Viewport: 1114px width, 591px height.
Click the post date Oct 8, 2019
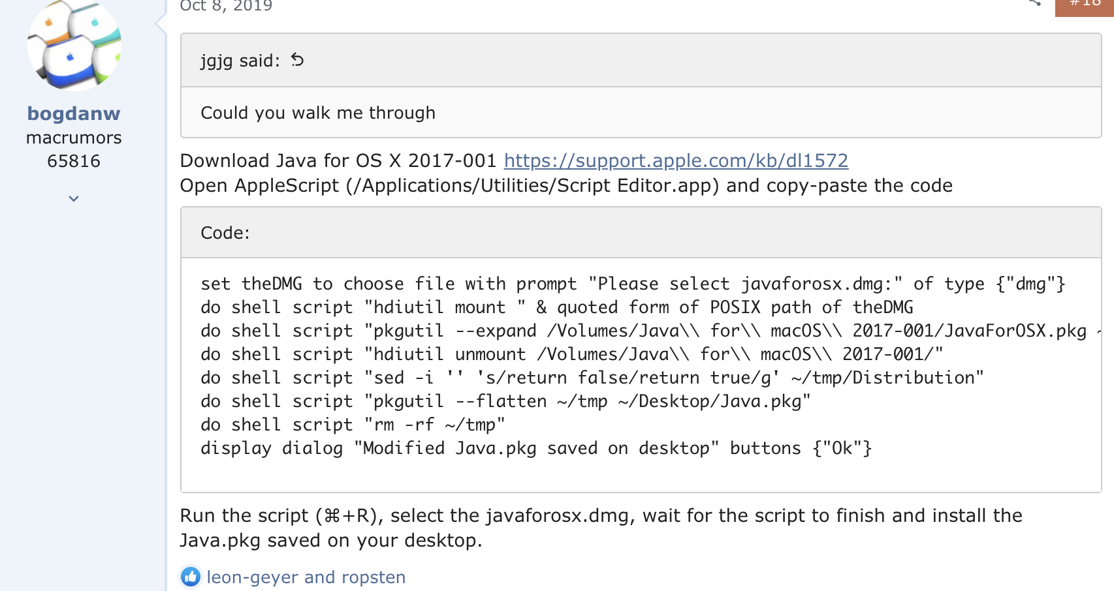226,6
